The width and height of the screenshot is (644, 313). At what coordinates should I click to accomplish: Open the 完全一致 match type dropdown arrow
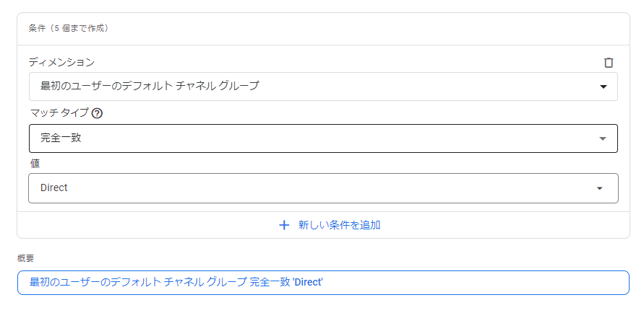[x=603, y=138]
